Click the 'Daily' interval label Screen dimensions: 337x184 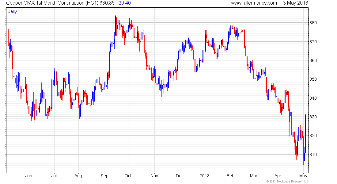[12, 12]
